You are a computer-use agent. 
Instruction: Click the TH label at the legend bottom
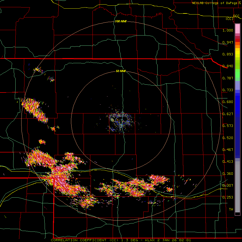click(x=231, y=209)
